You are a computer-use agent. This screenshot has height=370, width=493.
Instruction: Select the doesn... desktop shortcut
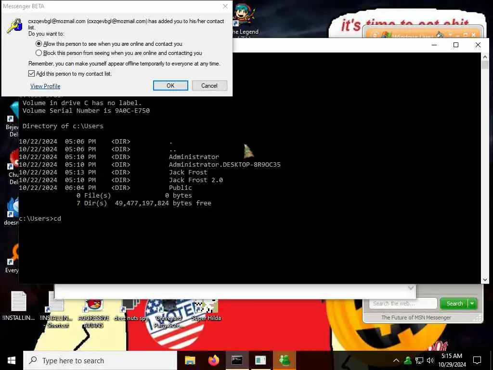12,211
